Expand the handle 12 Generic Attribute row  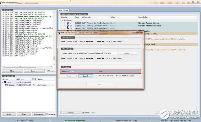[x=65, y=26]
